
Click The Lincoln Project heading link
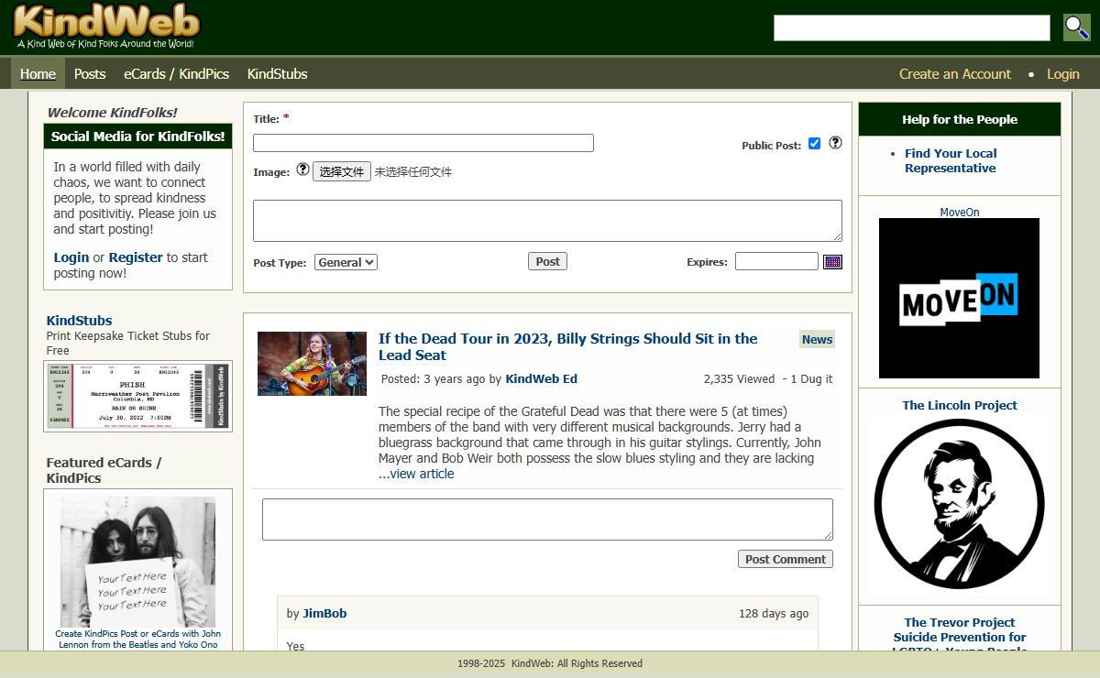(960, 405)
